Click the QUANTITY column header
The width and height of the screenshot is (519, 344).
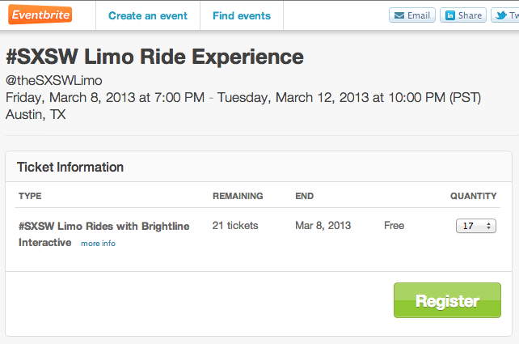point(473,196)
